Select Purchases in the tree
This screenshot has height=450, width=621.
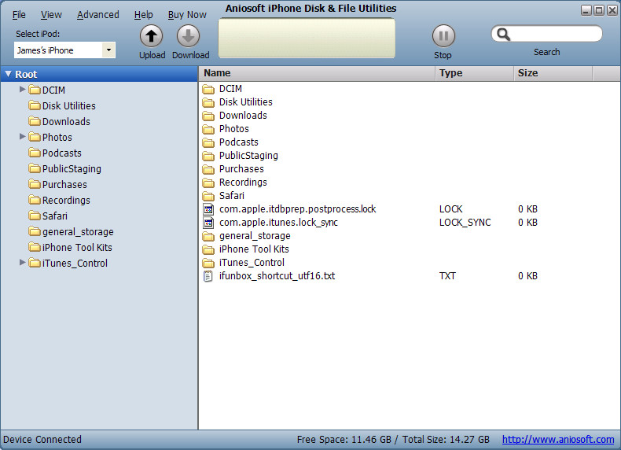(x=64, y=184)
